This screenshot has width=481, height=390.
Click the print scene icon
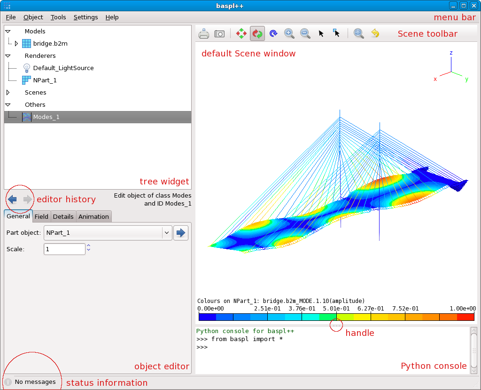(204, 34)
